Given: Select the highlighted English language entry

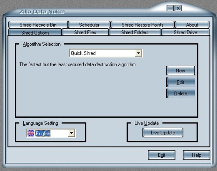Looking at the screenshot, I should point(43,133).
